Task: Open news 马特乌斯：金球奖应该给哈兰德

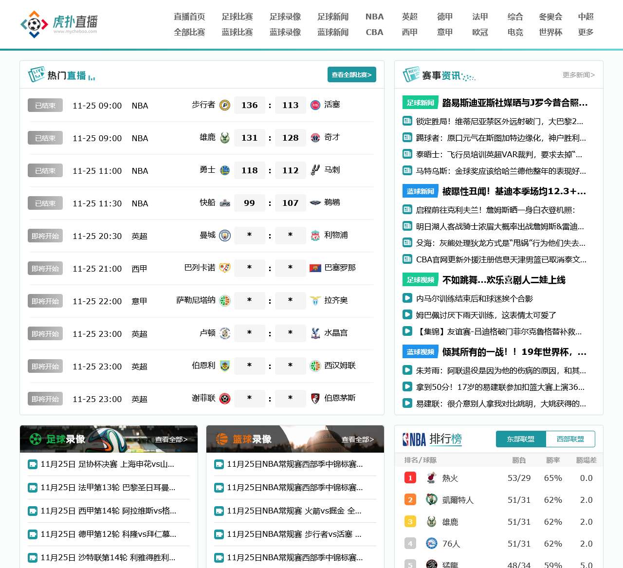Action: pos(501,171)
